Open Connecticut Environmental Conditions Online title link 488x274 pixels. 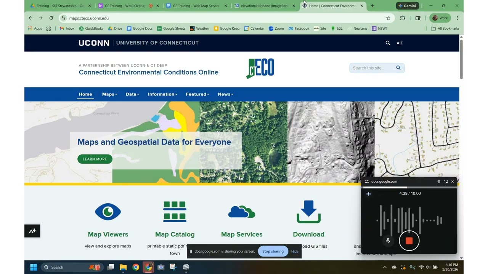(149, 72)
